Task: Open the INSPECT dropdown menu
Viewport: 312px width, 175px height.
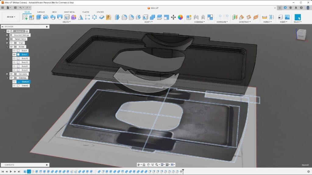Action: coord(268,22)
